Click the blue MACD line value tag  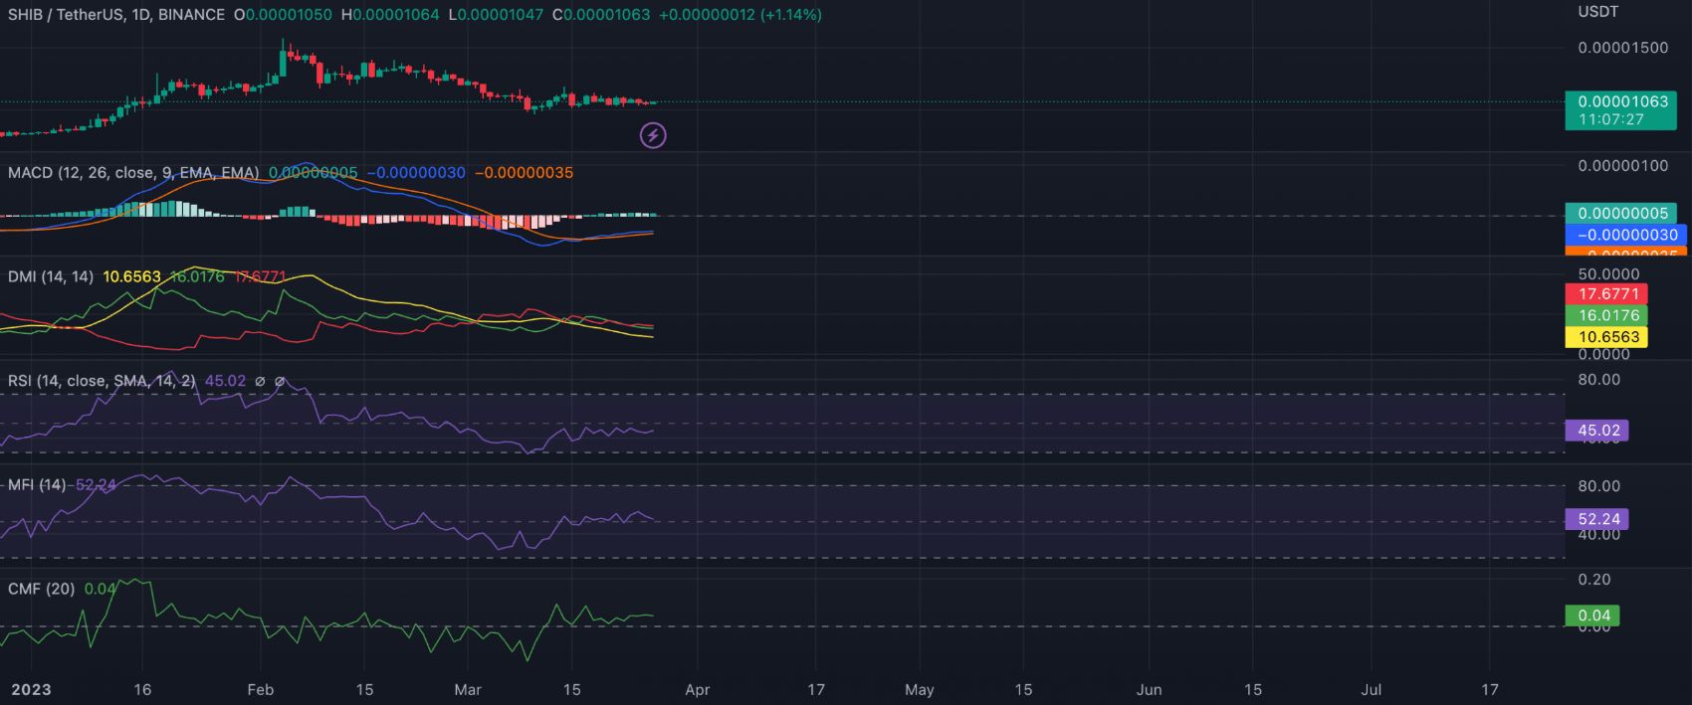pyautogui.click(x=1625, y=235)
